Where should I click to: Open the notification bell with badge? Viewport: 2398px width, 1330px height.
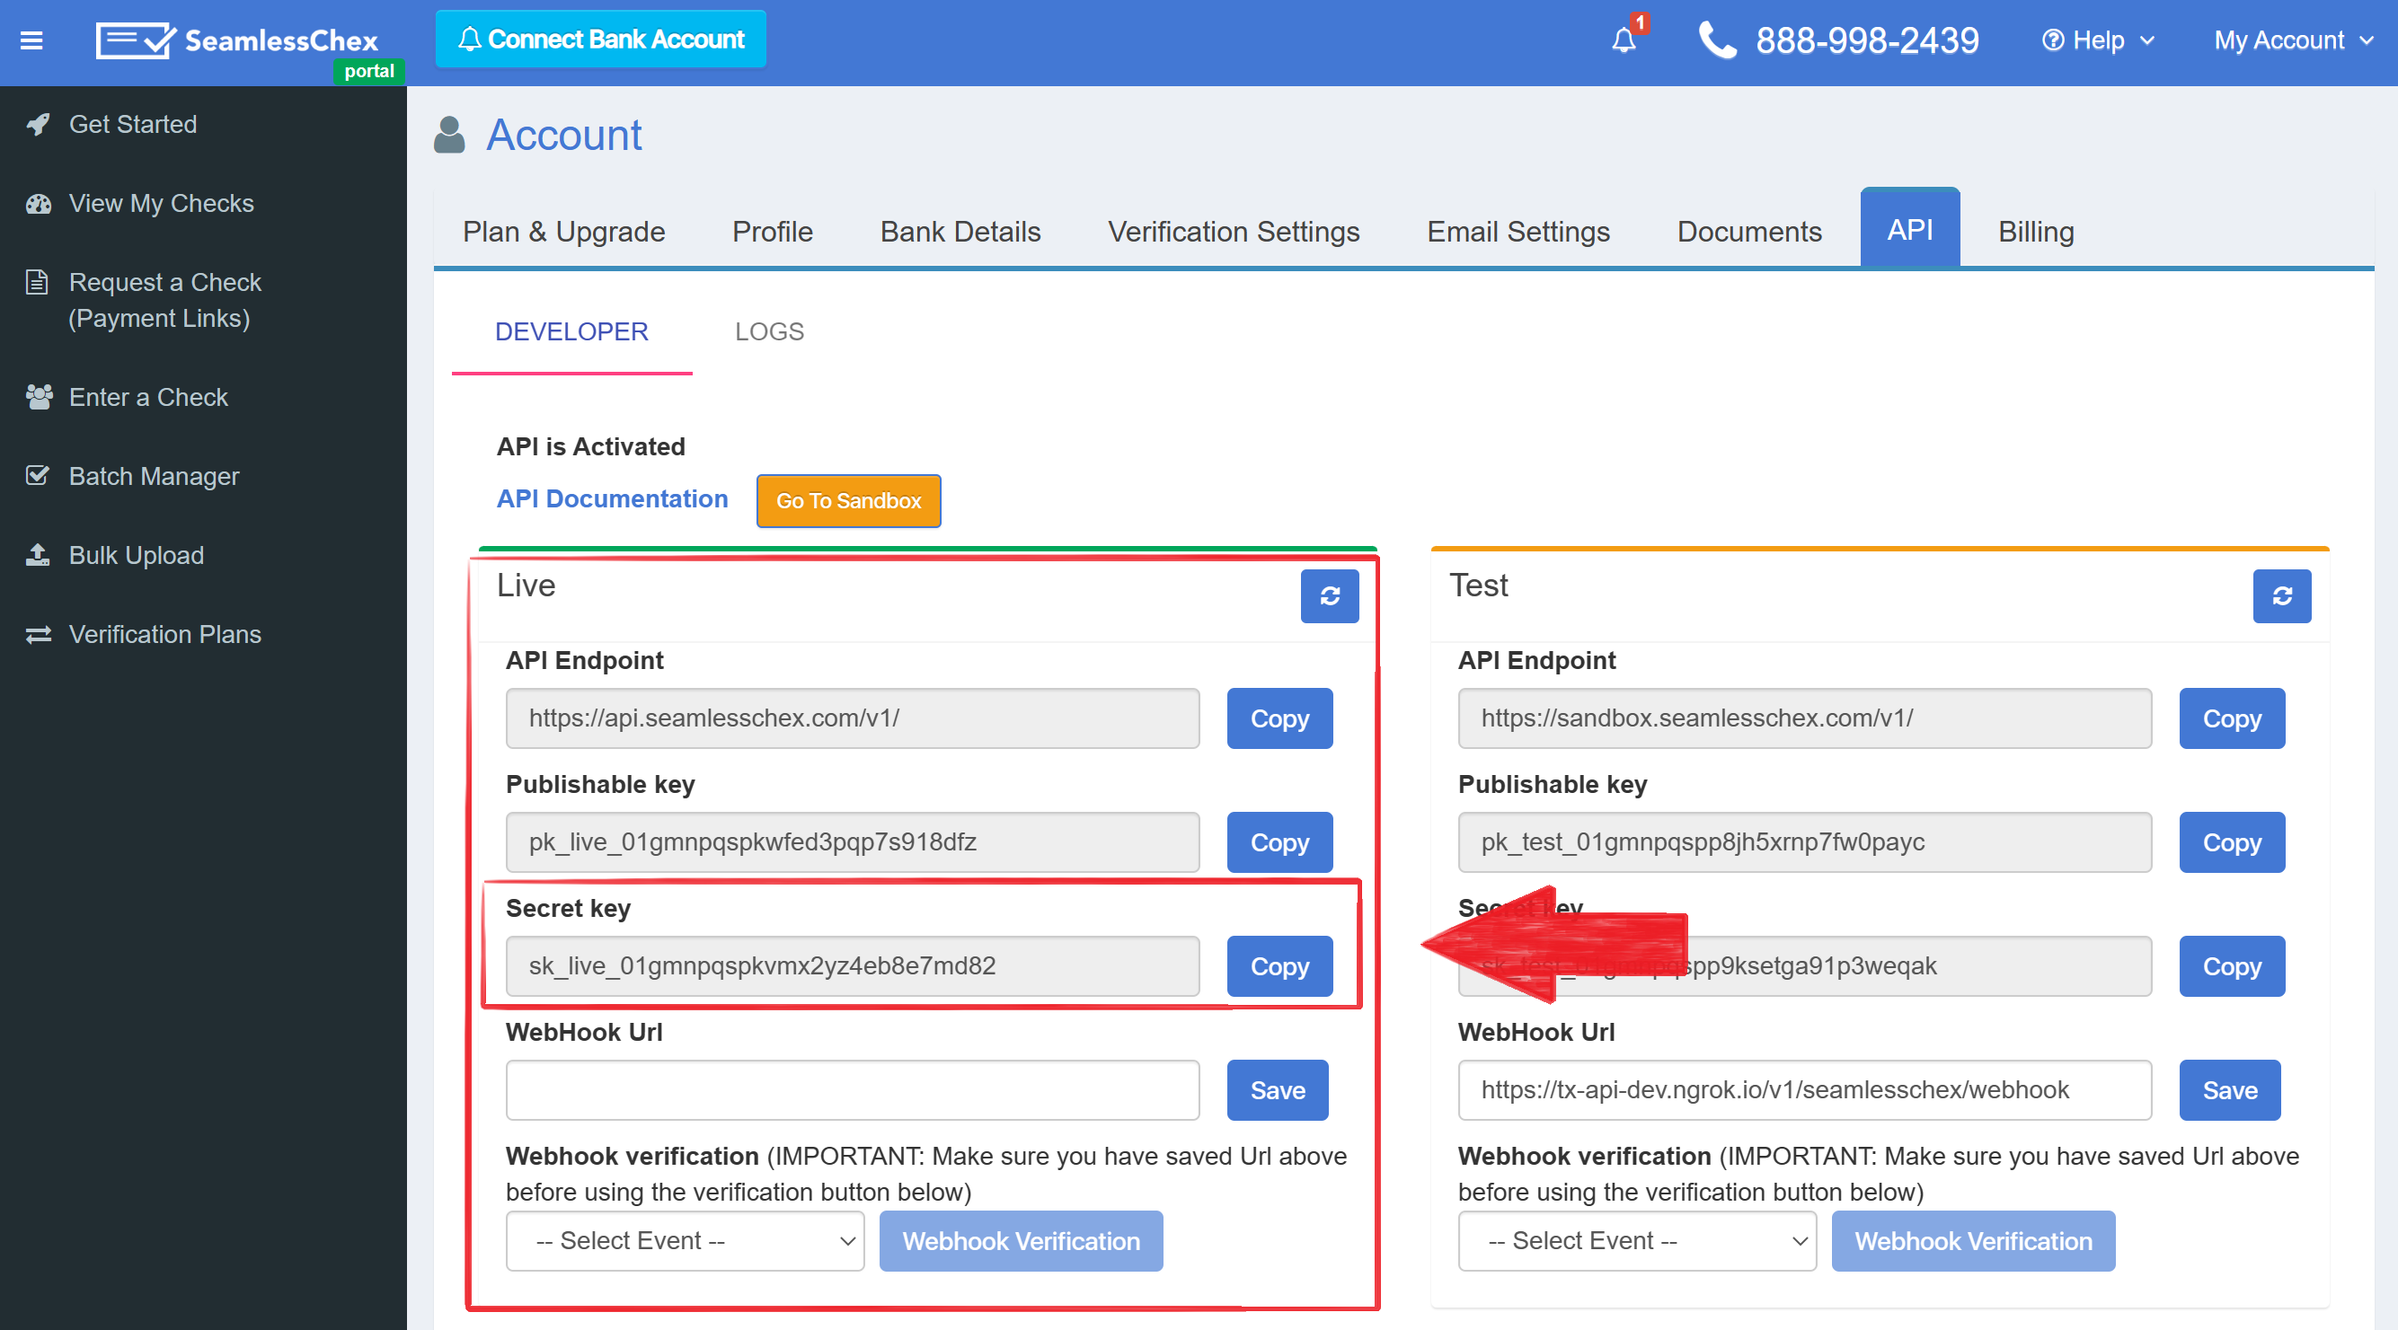click(x=1624, y=40)
